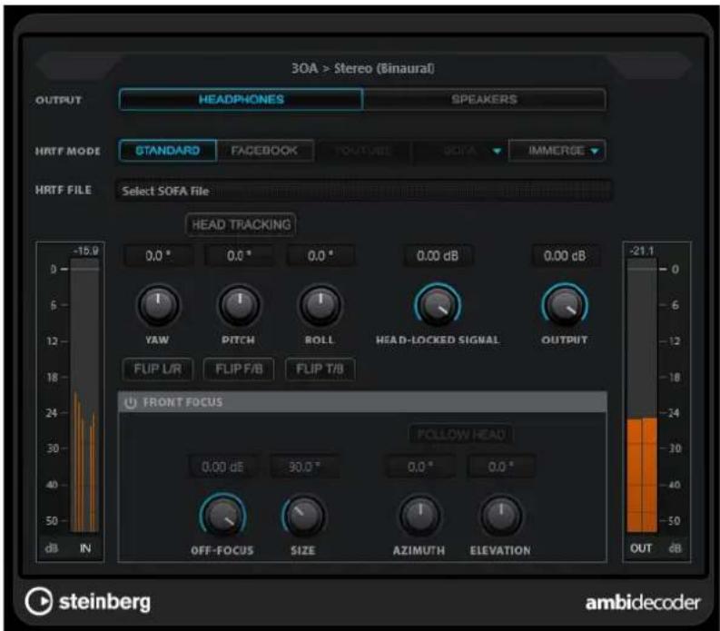Choose the Standard HRTF mode
This screenshot has width=720, height=631.
168,151
